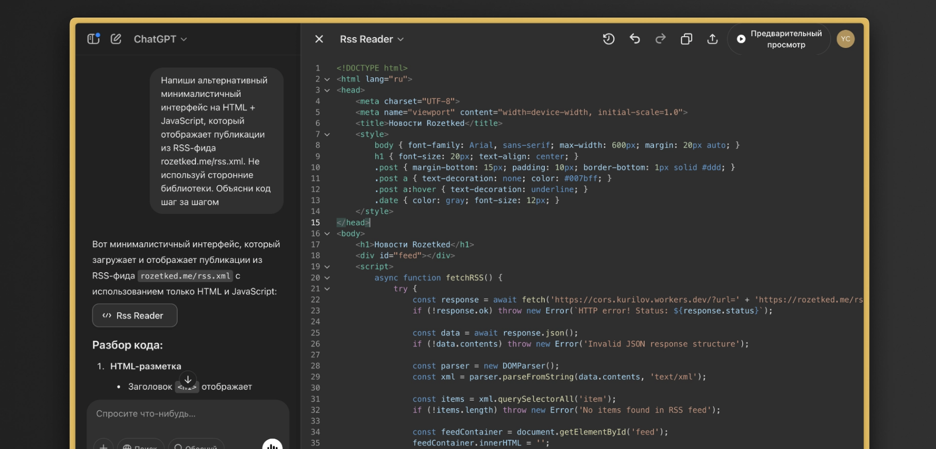The height and width of the screenshot is (449, 936).
Task: Start voice mode from the composer
Action: [x=272, y=444]
